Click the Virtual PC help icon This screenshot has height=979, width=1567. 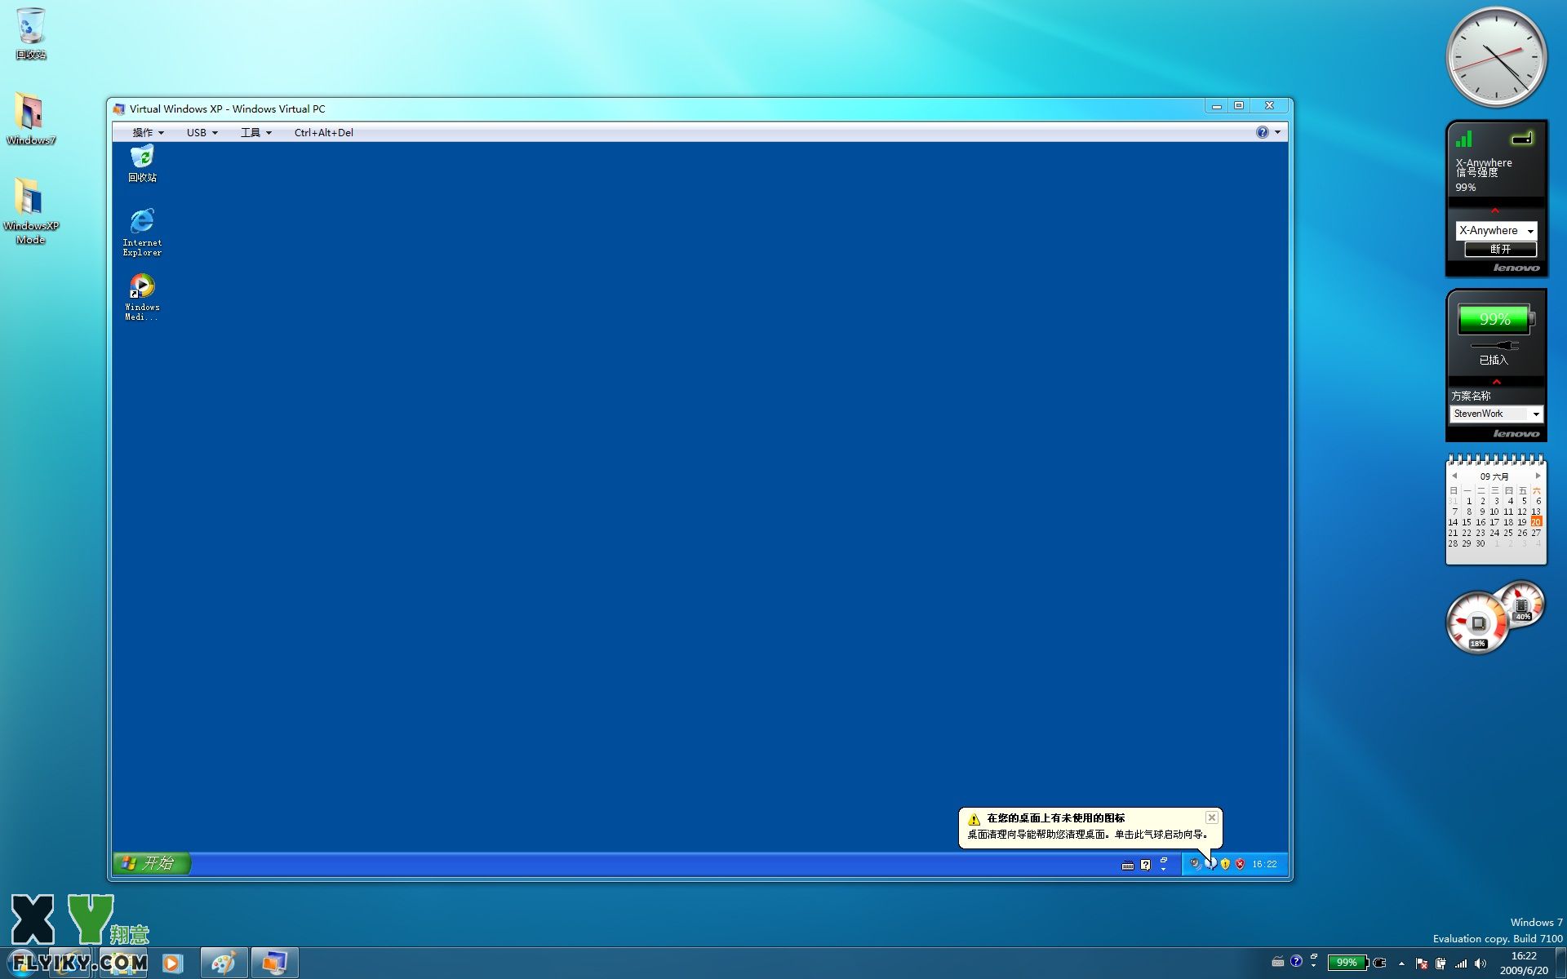1262,132
